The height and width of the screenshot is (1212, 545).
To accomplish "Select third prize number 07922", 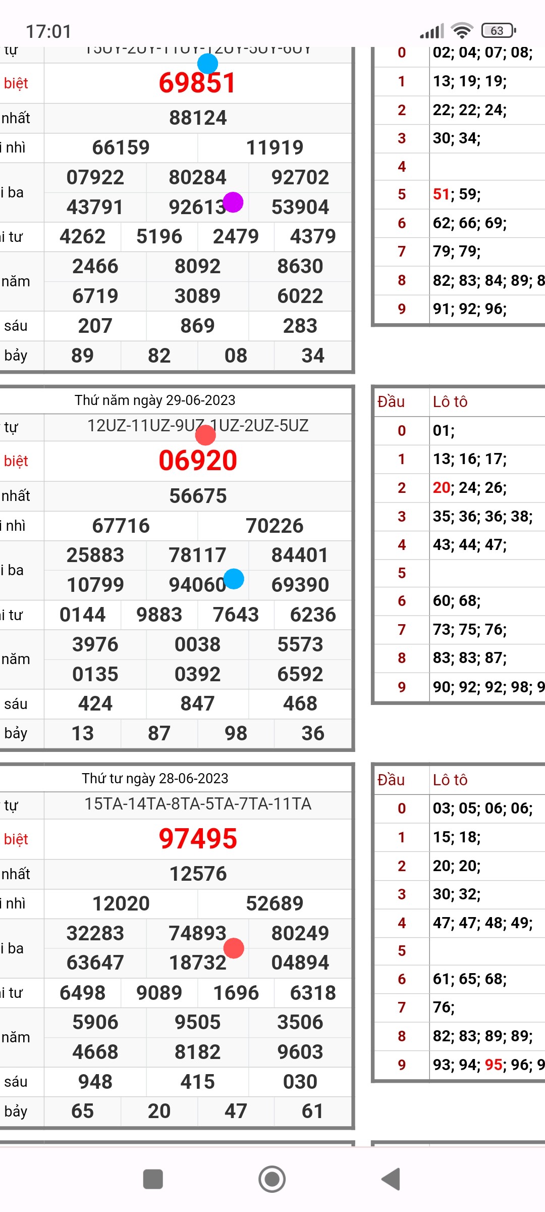I will [x=95, y=178].
